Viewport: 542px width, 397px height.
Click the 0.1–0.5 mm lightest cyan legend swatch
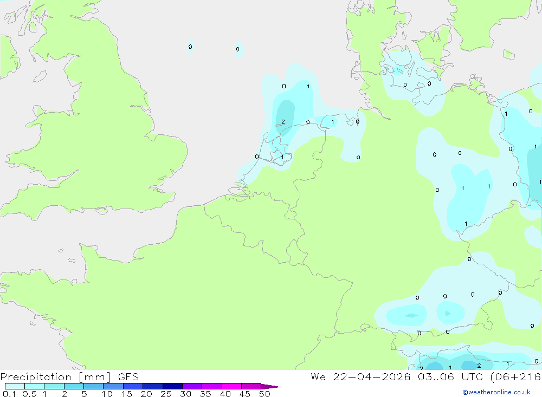(x=15, y=386)
